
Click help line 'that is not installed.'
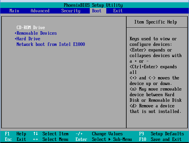[x=155, y=112]
